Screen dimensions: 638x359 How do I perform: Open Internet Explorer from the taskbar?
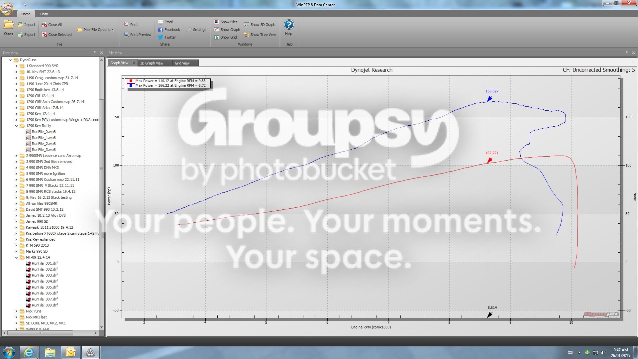[29, 352]
